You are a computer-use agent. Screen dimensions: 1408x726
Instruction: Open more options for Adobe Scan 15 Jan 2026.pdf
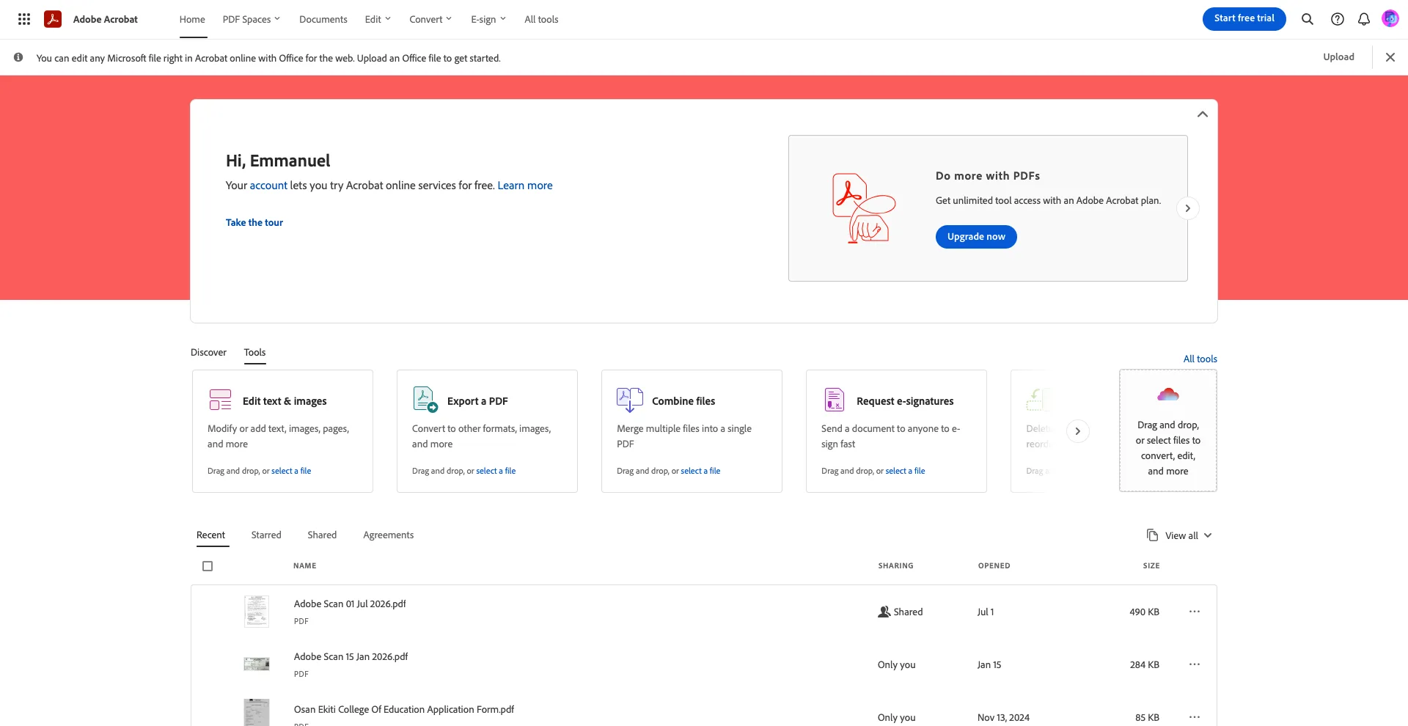pyautogui.click(x=1195, y=664)
